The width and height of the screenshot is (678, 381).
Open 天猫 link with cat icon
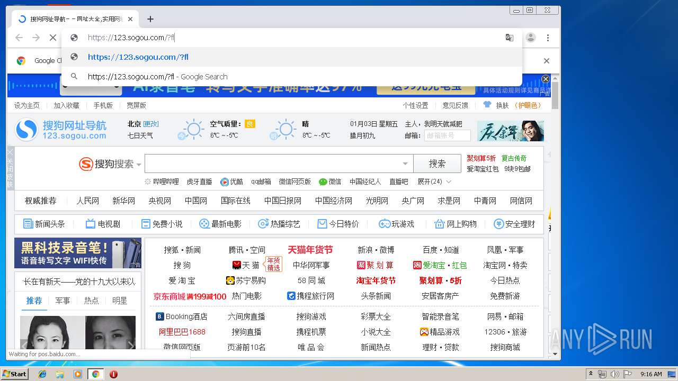tap(246, 265)
